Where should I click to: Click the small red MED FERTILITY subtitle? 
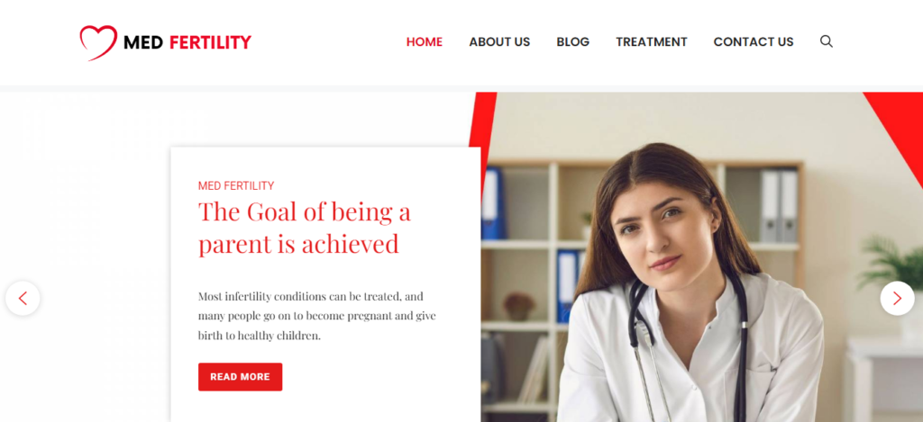pyautogui.click(x=236, y=185)
